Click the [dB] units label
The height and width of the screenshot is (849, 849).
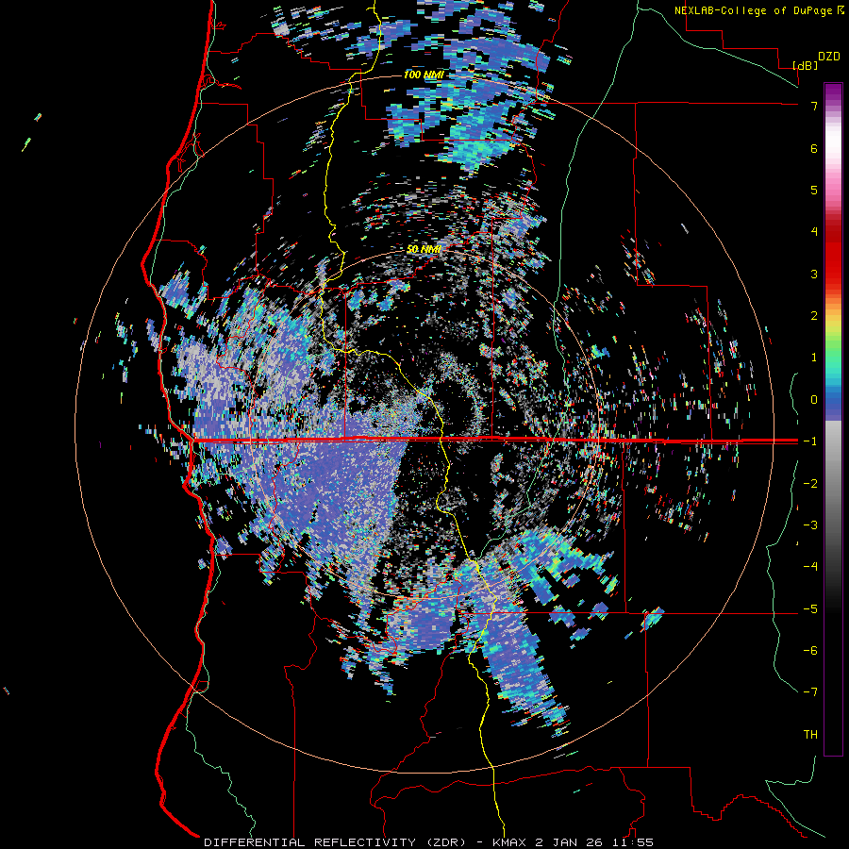[805, 65]
